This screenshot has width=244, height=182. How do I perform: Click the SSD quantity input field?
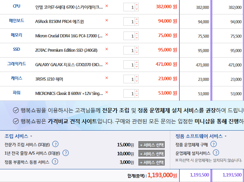click(129, 50)
